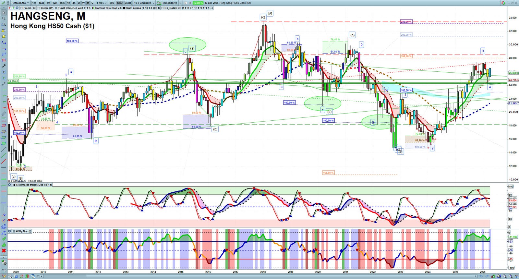Select the 12s timeframe
Viewport: 519px width, 279px height.
[x=34, y=3]
